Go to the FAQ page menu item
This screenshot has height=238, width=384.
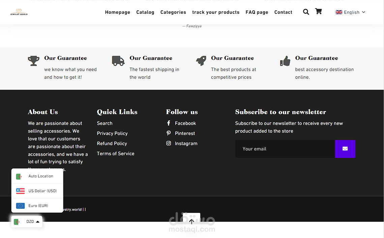pos(257,12)
